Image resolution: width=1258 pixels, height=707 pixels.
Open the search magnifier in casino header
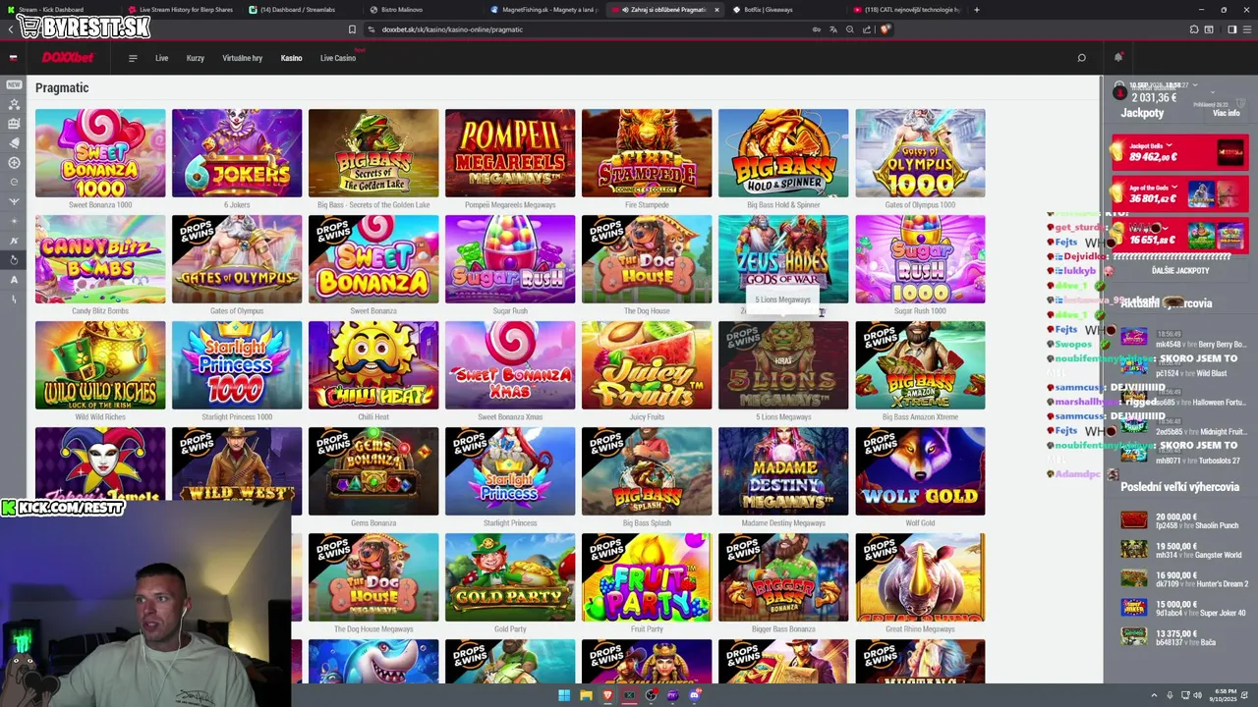[1081, 58]
